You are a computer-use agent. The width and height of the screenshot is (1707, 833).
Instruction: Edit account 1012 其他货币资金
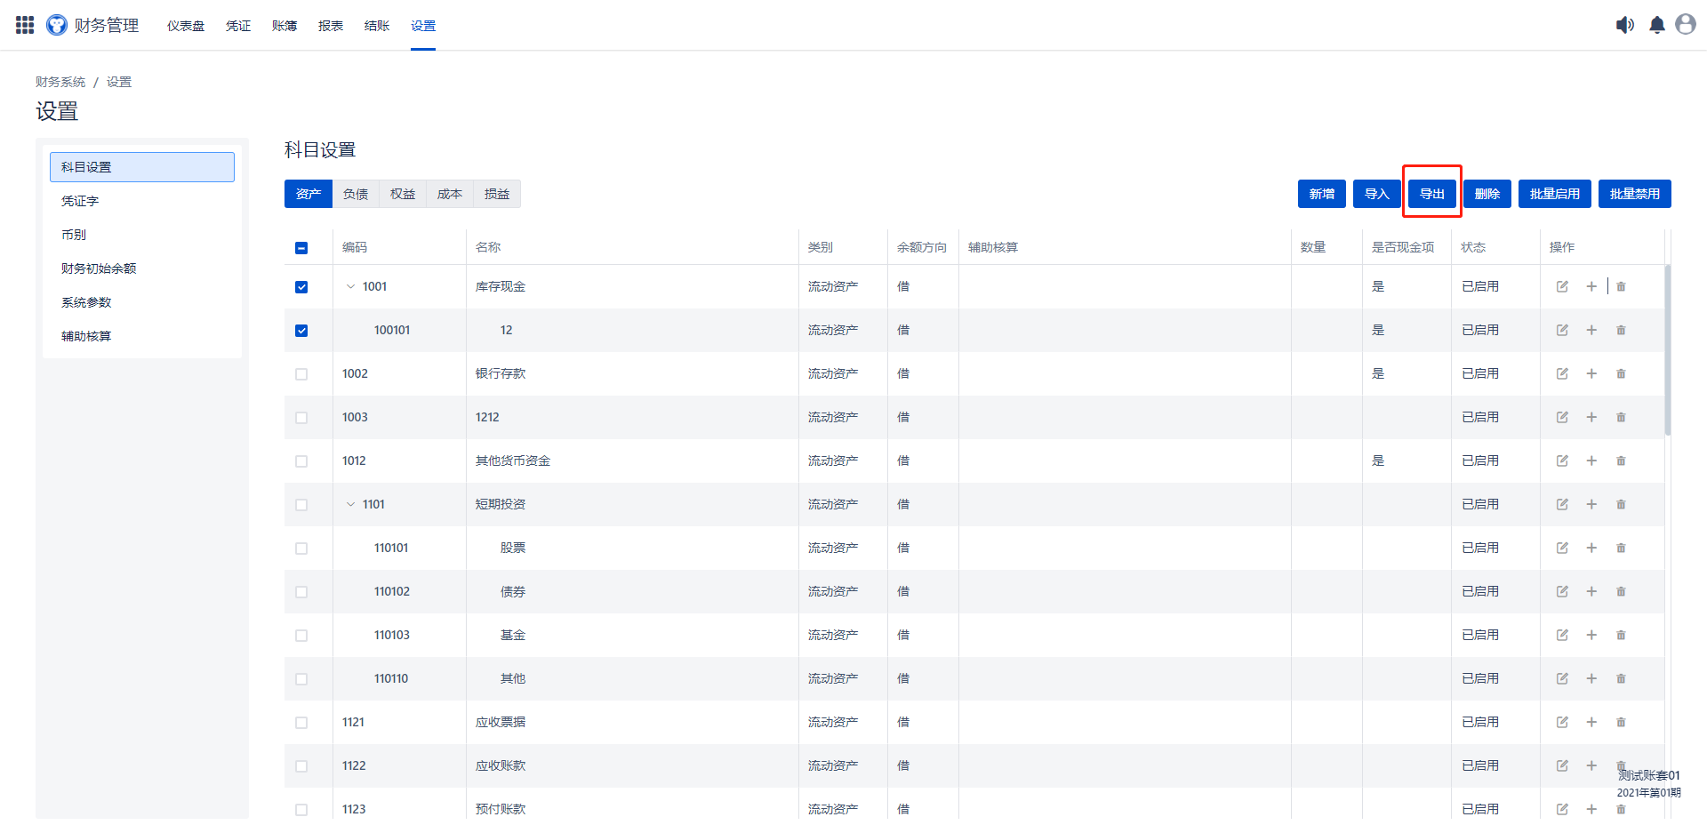pos(1562,461)
